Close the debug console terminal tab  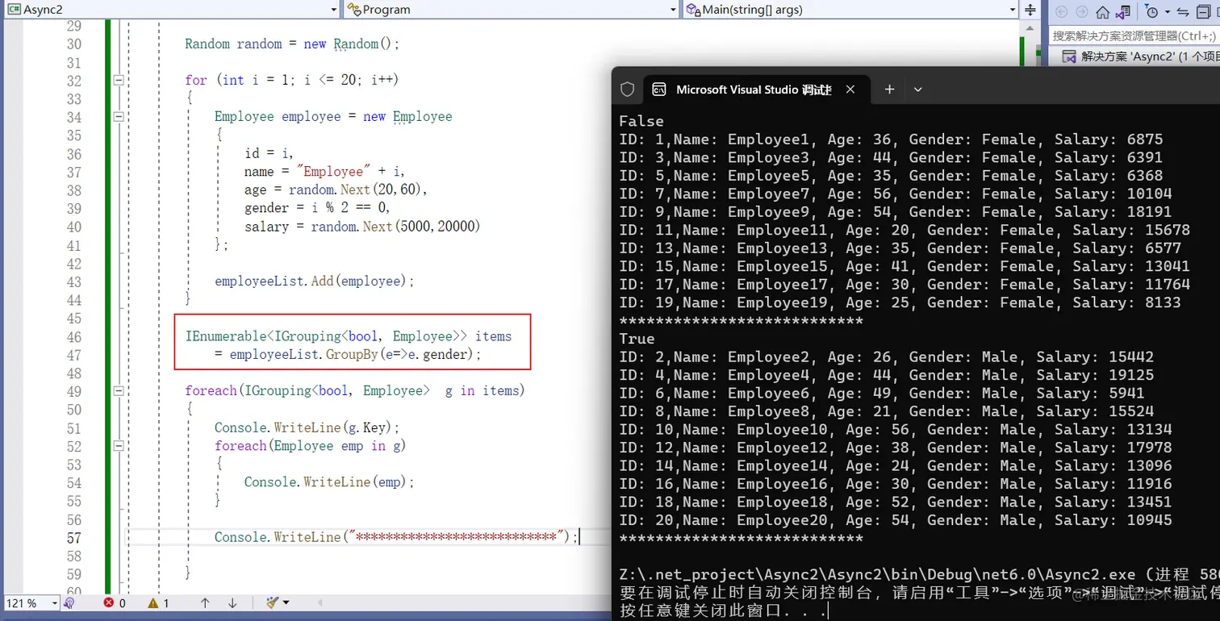tap(850, 90)
